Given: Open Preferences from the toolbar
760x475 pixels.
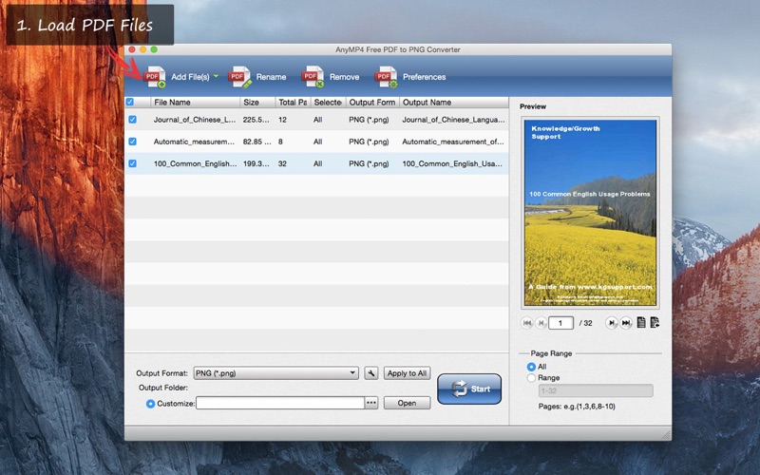Looking at the screenshot, I should (x=387, y=77).
